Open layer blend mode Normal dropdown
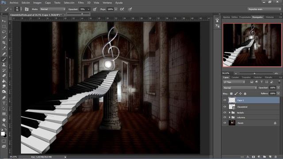The height and width of the screenshot is (159, 283). point(240,88)
